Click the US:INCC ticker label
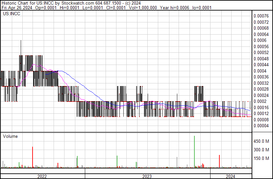273x179 pixels. pos(12,14)
